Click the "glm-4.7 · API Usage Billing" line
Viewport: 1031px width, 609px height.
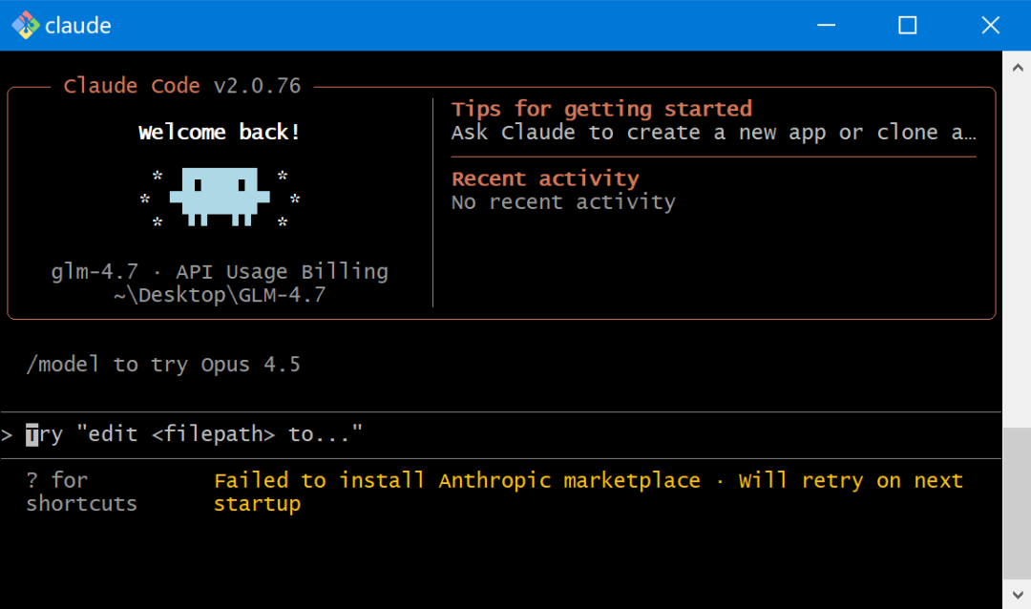coord(220,271)
